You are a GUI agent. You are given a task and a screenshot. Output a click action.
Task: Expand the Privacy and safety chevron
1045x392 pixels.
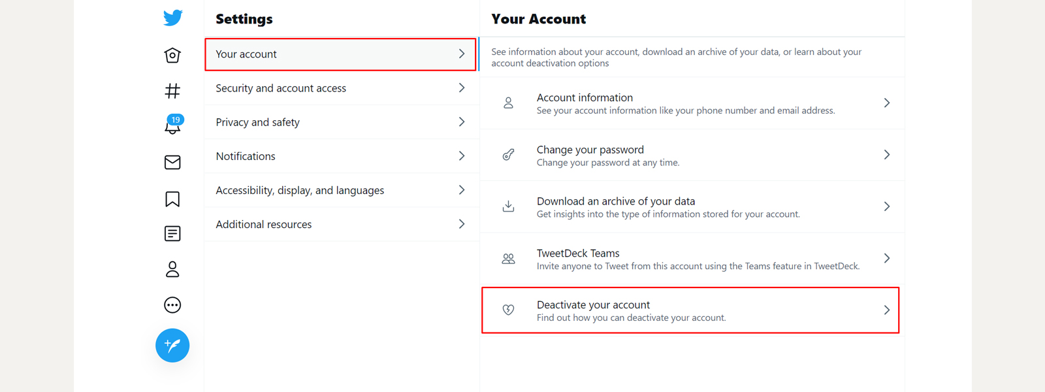coord(462,122)
